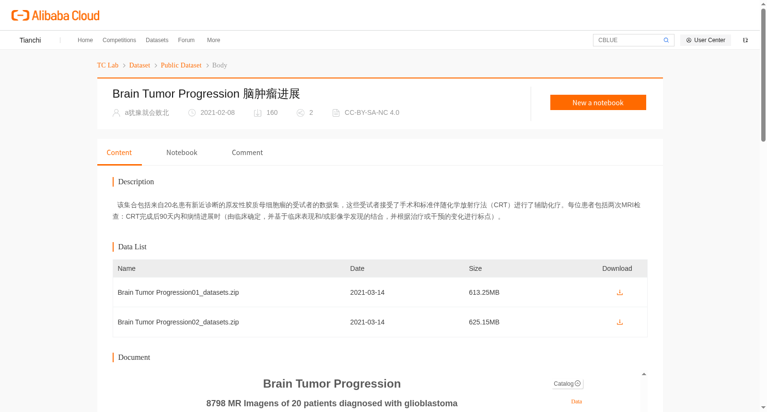Image resolution: width=767 pixels, height=412 pixels.
Task: Click the Document section heading
Action: click(134, 357)
